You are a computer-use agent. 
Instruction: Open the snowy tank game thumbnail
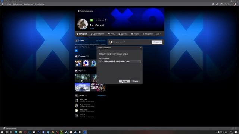click(x=82, y=87)
